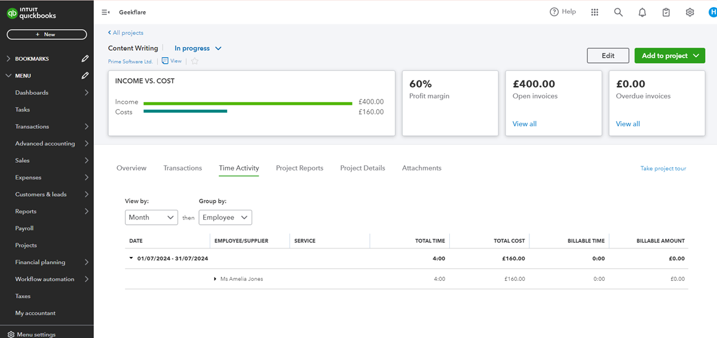717x338 pixels.
Task: Click the green Income progress bar
Action: click(248, 103)
